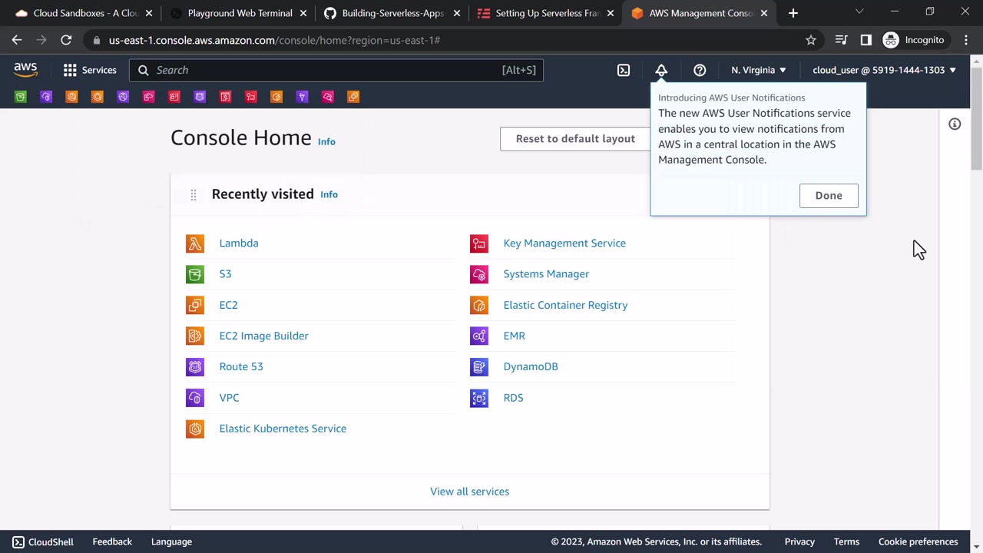Click the DynamoDB icon in Recently visited
The height and width of the screenshot is (553, 983).
tap(479, 366)
